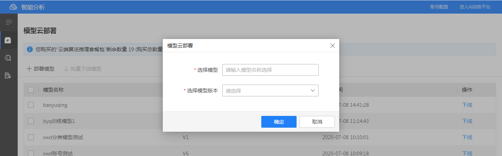Open the 选择模型版本 dropdown

pos(270,91)
